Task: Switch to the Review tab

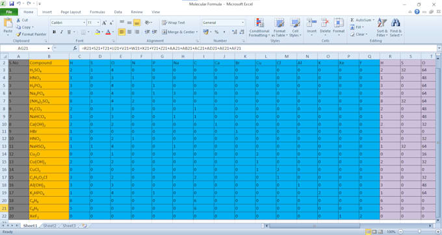Action: click(x=136, y=12)
